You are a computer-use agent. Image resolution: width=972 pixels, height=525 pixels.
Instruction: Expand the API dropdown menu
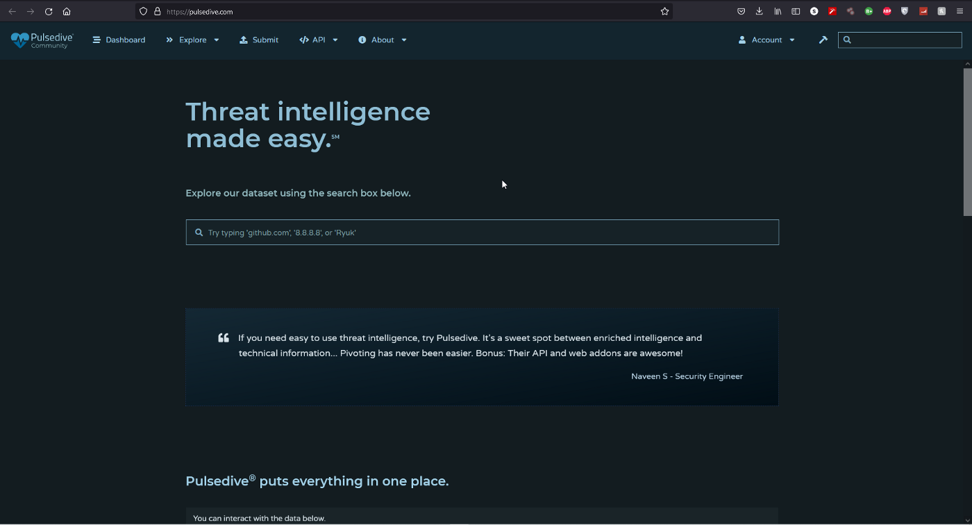click(x=319, y=40)
